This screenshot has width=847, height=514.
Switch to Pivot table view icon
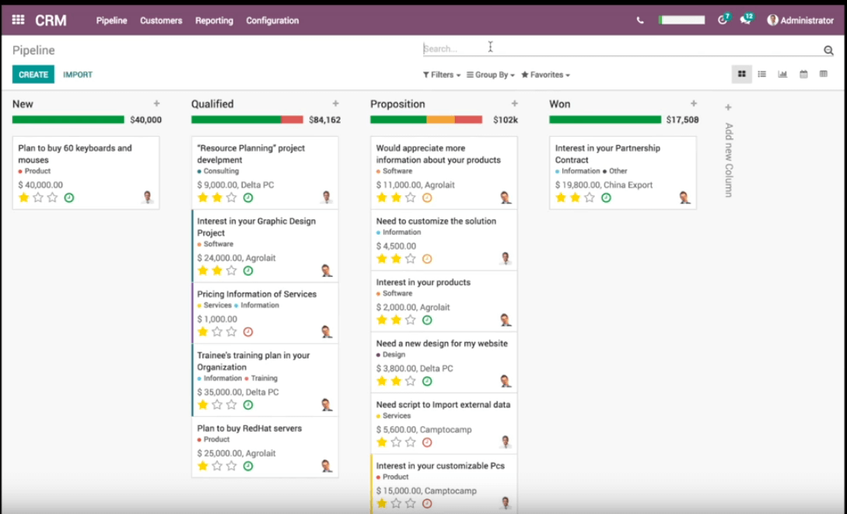(x=823, y=75)
